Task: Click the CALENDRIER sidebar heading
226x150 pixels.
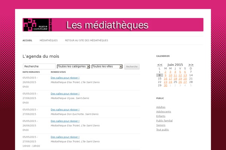Action: click(163, 56)
